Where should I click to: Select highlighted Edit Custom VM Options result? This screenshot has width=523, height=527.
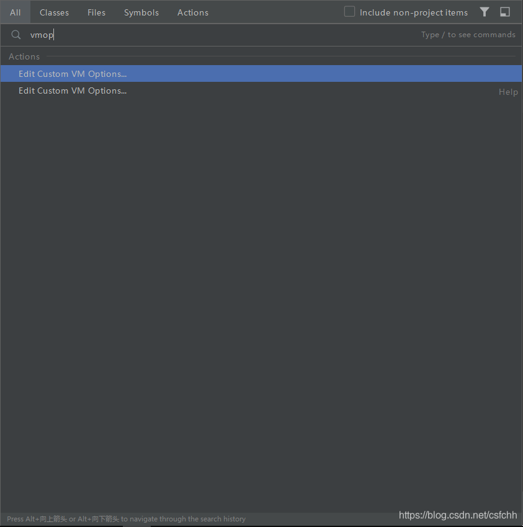point(261,74)
